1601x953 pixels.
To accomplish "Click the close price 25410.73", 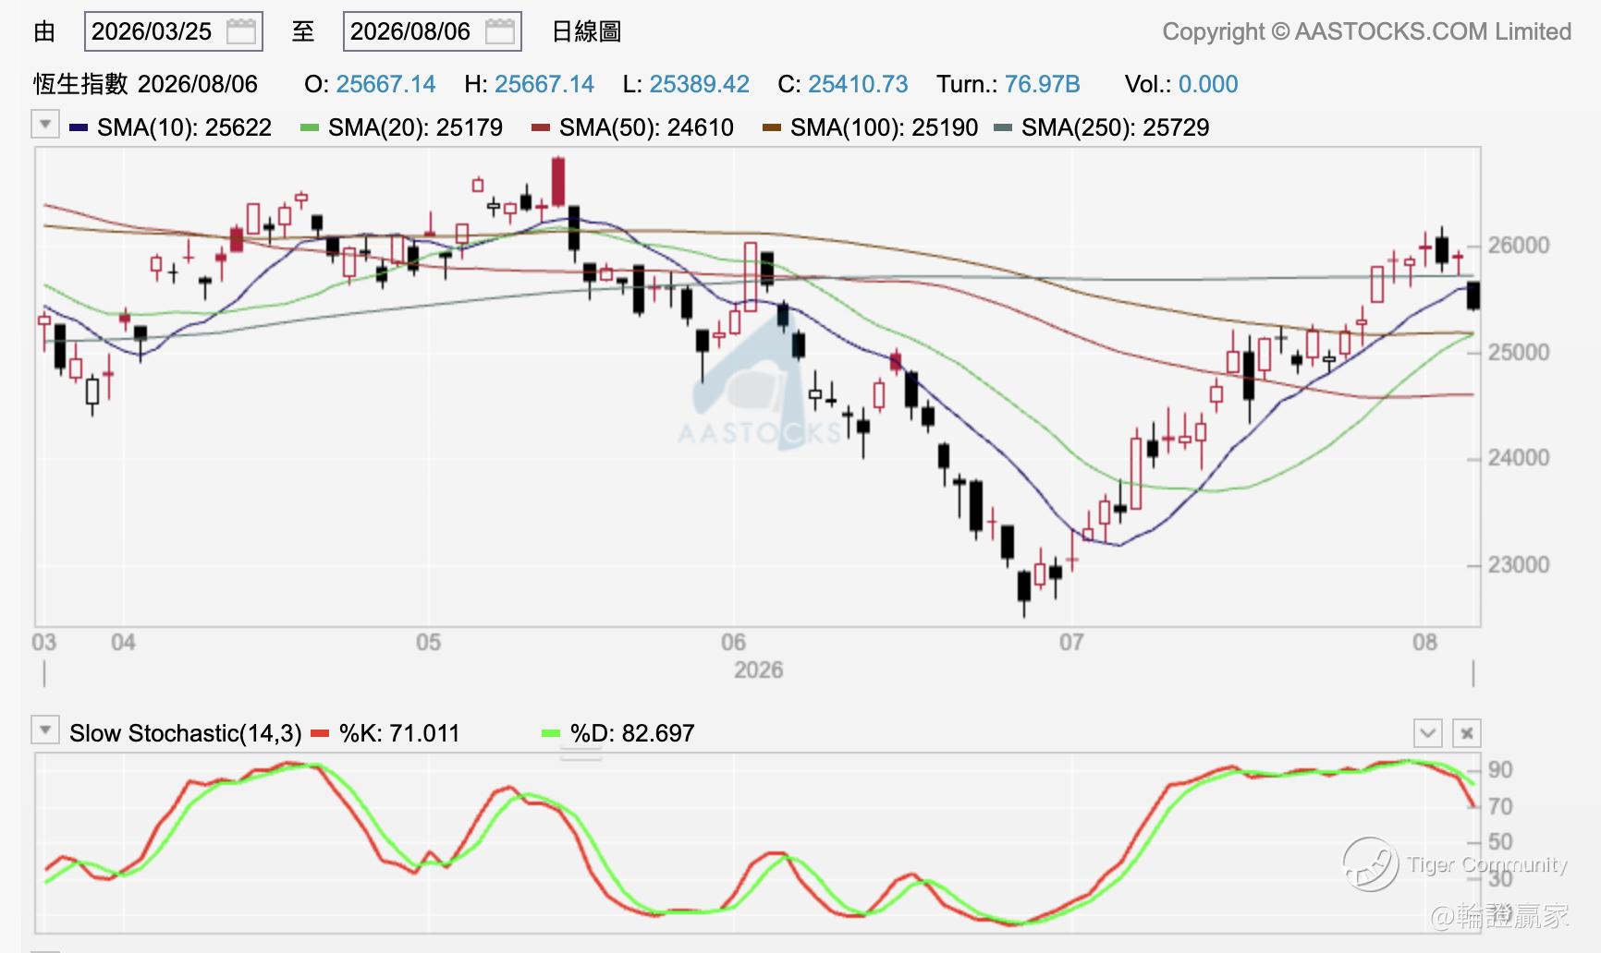I will 858,84.
